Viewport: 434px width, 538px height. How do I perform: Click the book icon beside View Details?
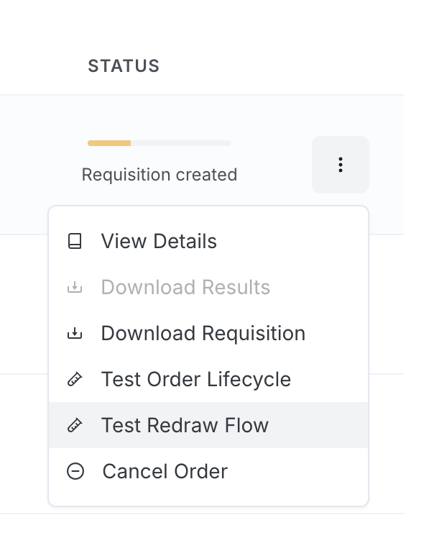click(x=75, y=241)
